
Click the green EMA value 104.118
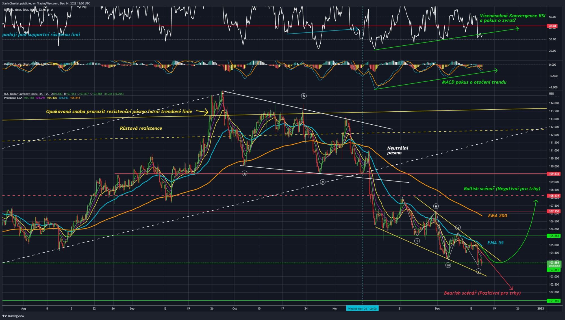[x=29, y=98]
